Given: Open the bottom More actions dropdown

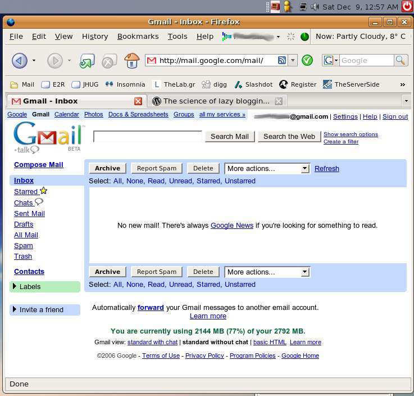Looking at the screenshot, I should point(267,272).
